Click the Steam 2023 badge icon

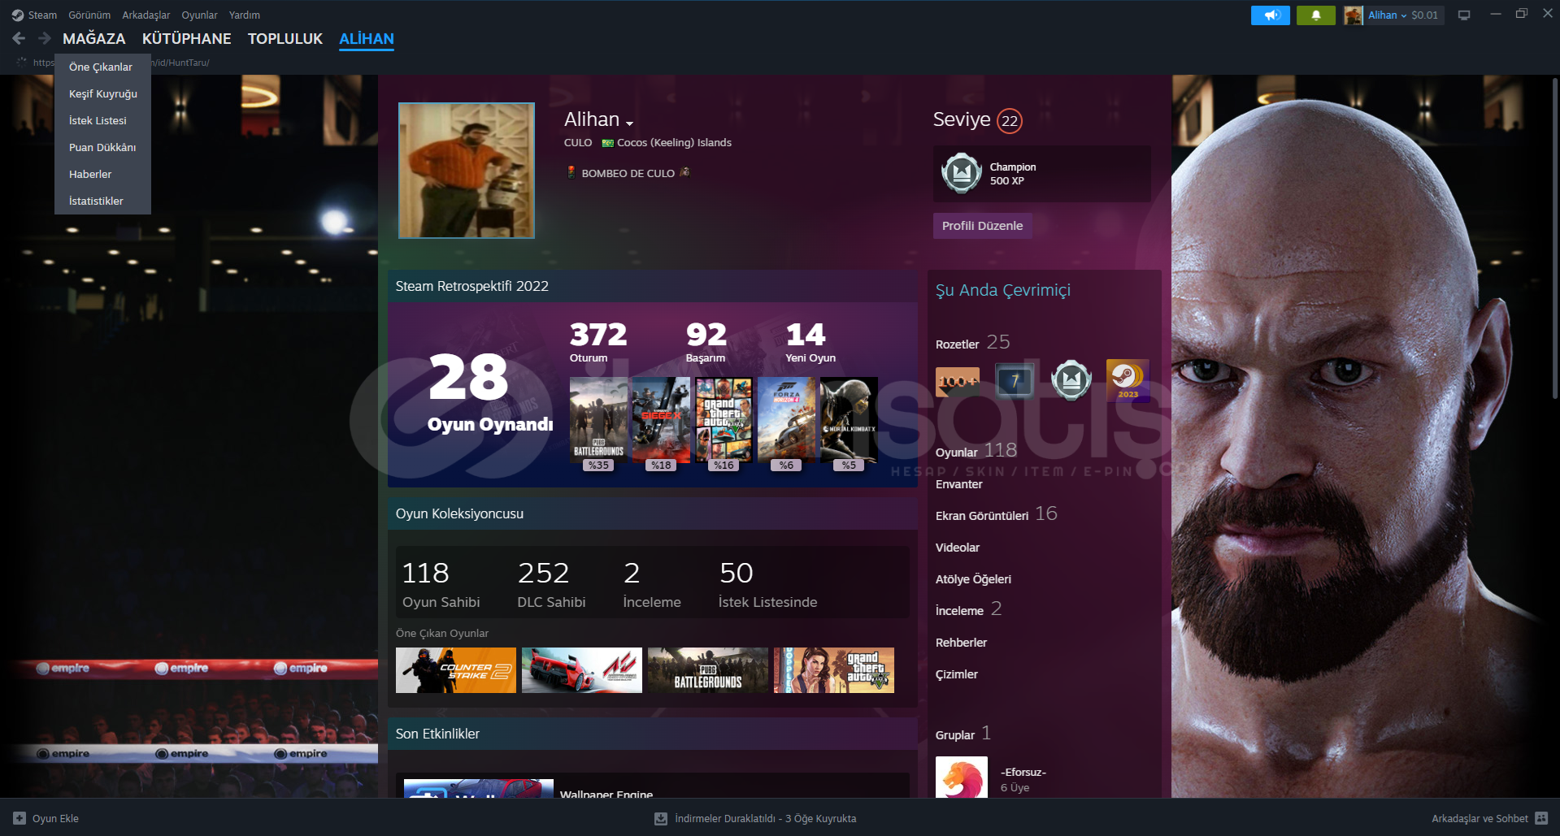coord(1128,380)
